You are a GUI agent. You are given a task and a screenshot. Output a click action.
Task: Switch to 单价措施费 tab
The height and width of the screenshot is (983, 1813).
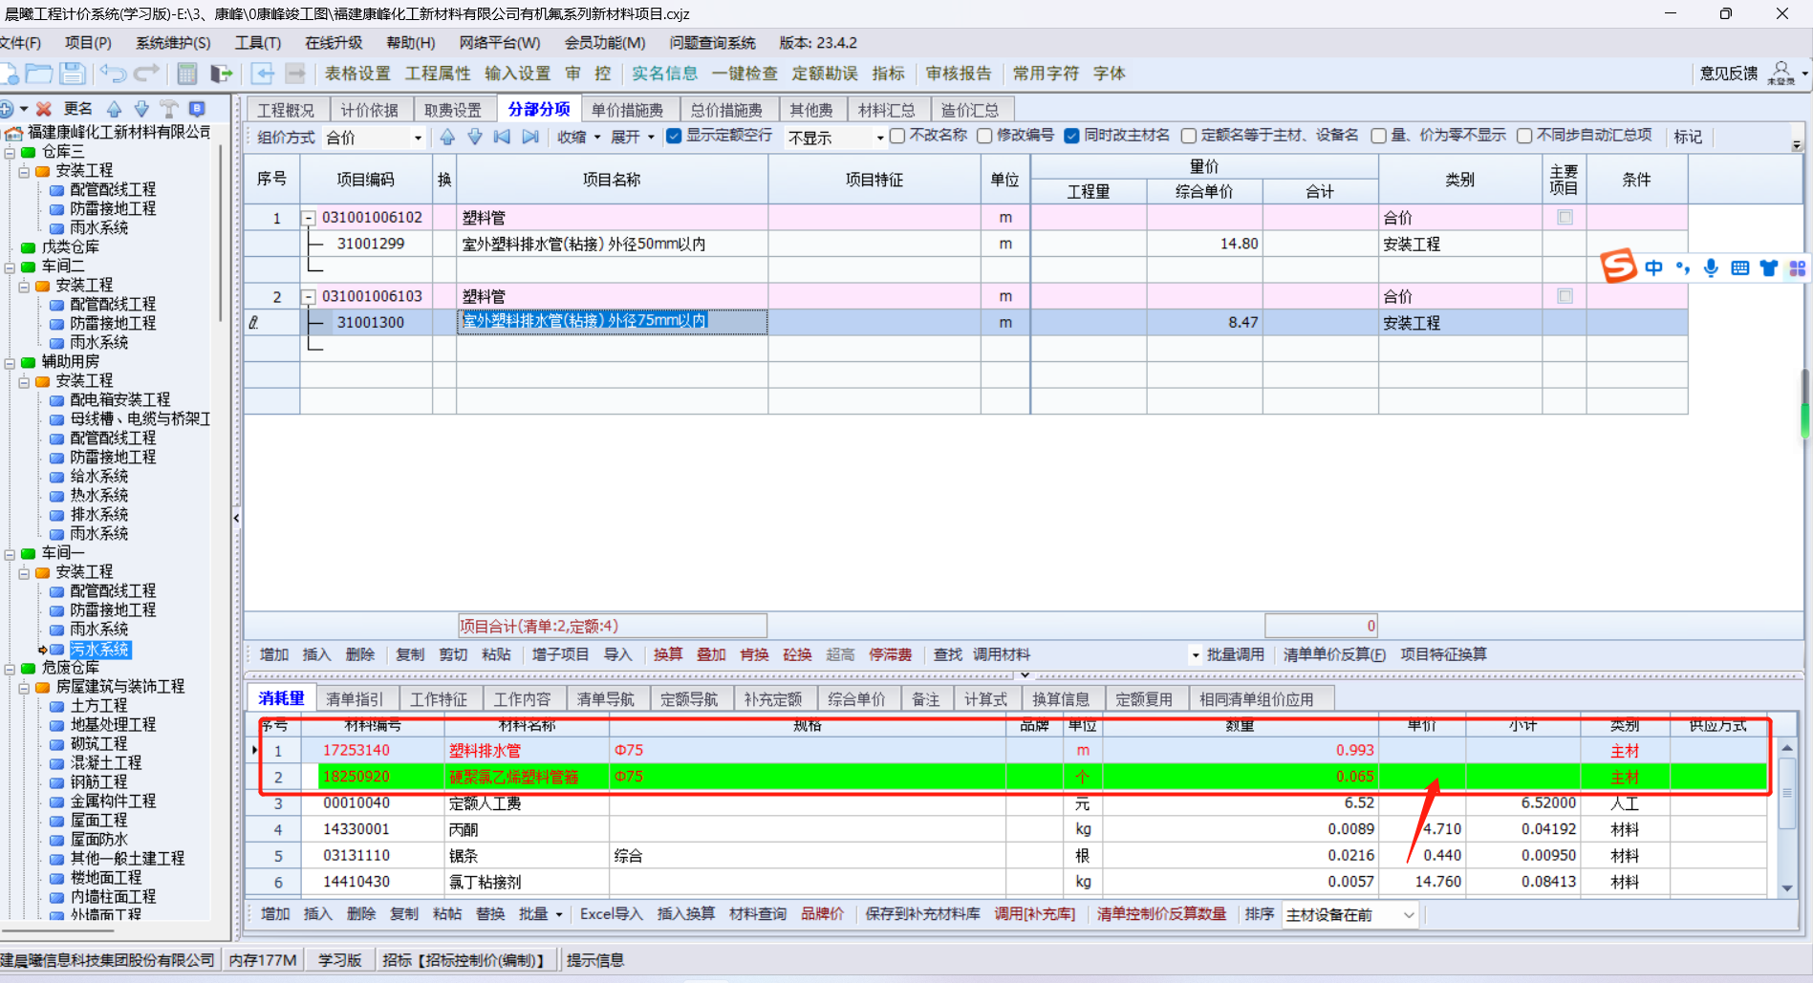click(x=627, y=110)
